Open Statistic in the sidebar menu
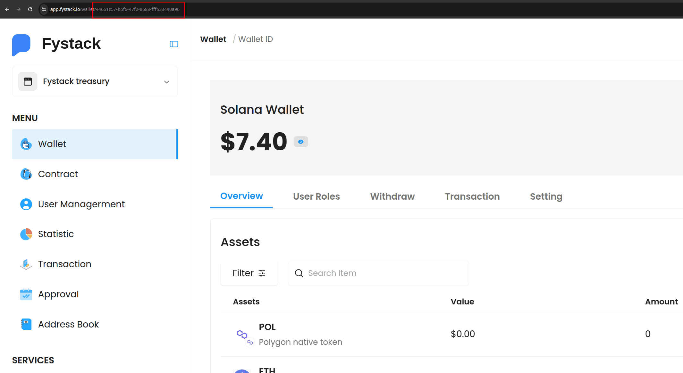The height and width of the screenshot is (373, 683). pos(95,234)
